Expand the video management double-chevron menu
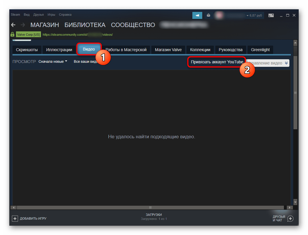This screenshot has width=308, height=235. [286, 63]
